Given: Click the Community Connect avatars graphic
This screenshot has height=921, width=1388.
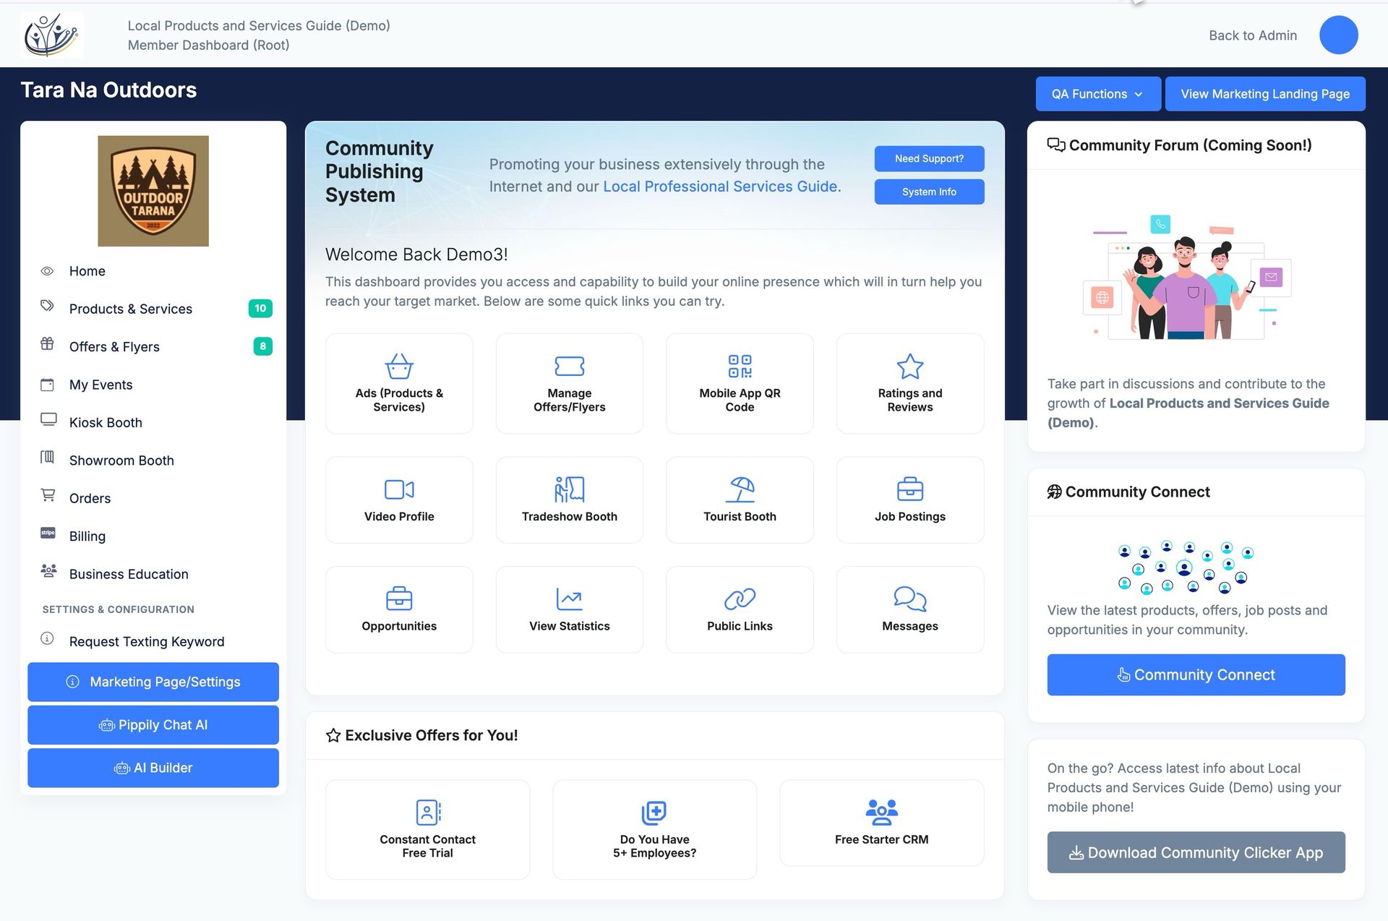Looking at the screenshot, I should tap(1186, 567).
